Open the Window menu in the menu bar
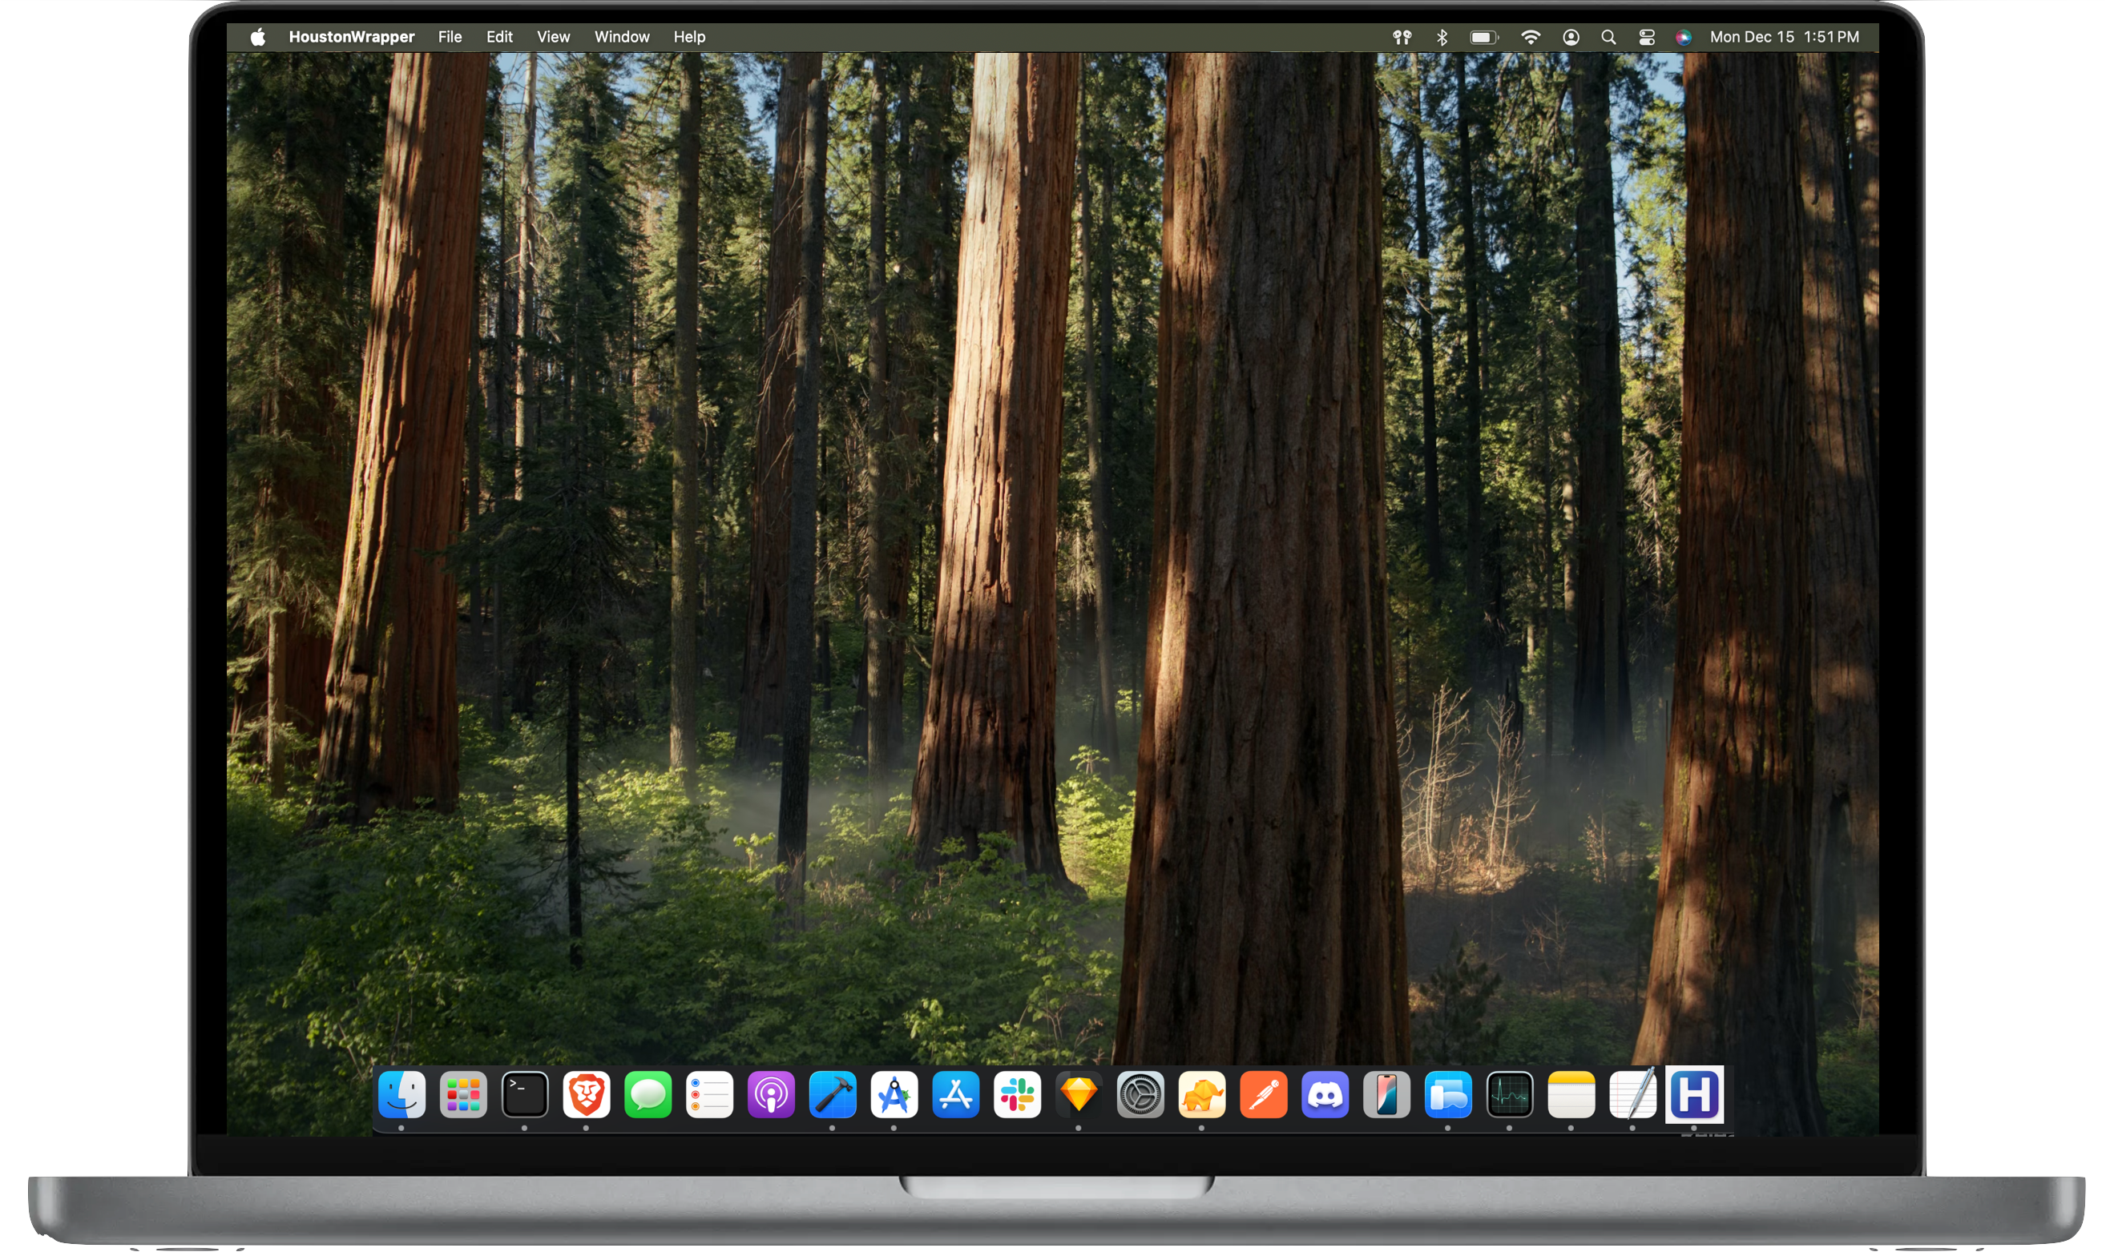Screen dimensions: 2106x1256 (621, 36)
